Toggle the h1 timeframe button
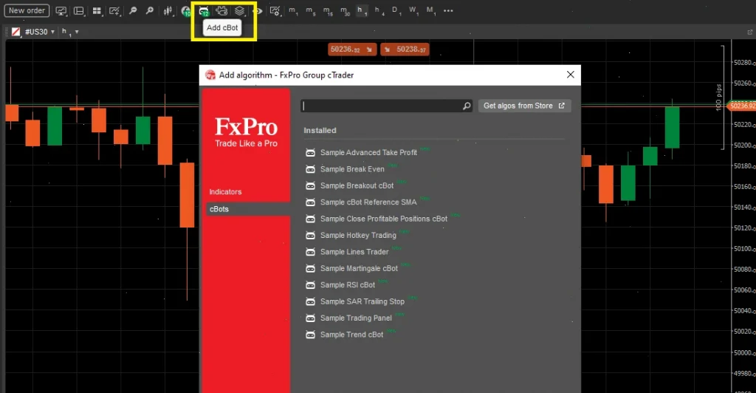756x393 pixels. (x=362, y=10)
